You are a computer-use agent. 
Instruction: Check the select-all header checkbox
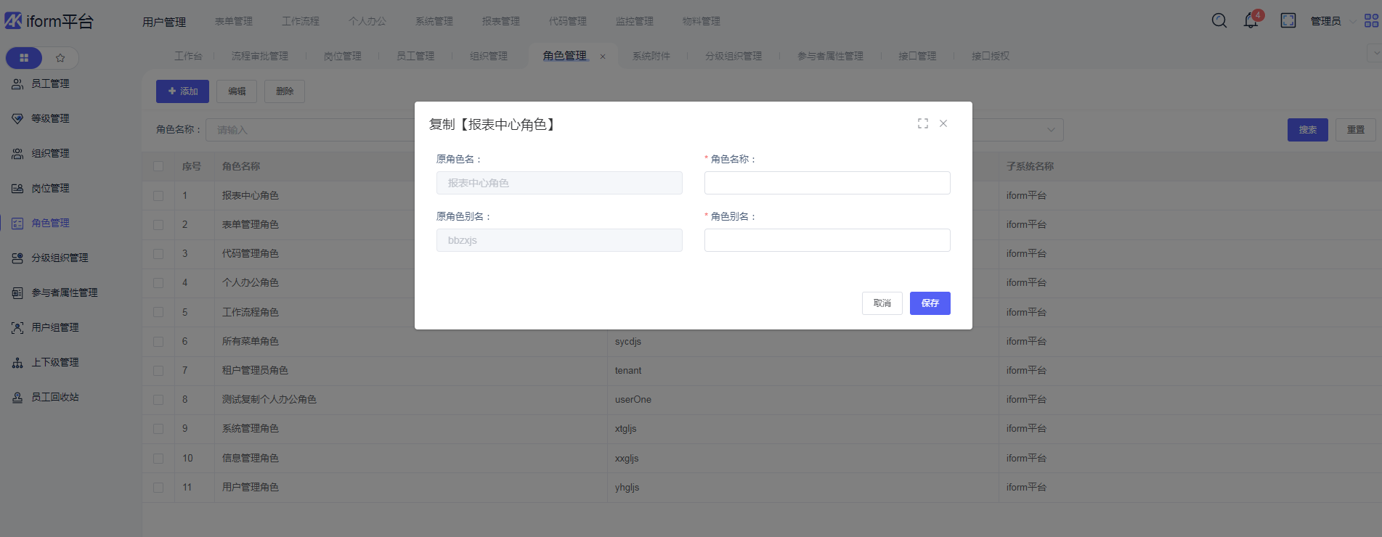158,167
